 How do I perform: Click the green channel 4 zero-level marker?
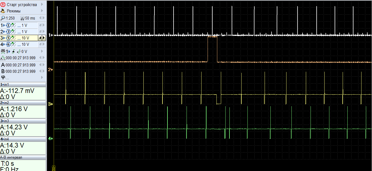point(50,138)
